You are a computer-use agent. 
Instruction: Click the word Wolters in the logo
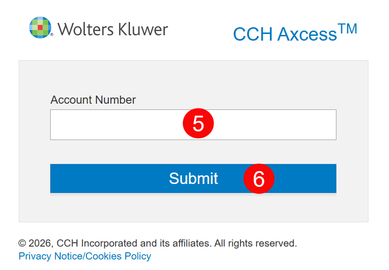click(x=84, y=29)
